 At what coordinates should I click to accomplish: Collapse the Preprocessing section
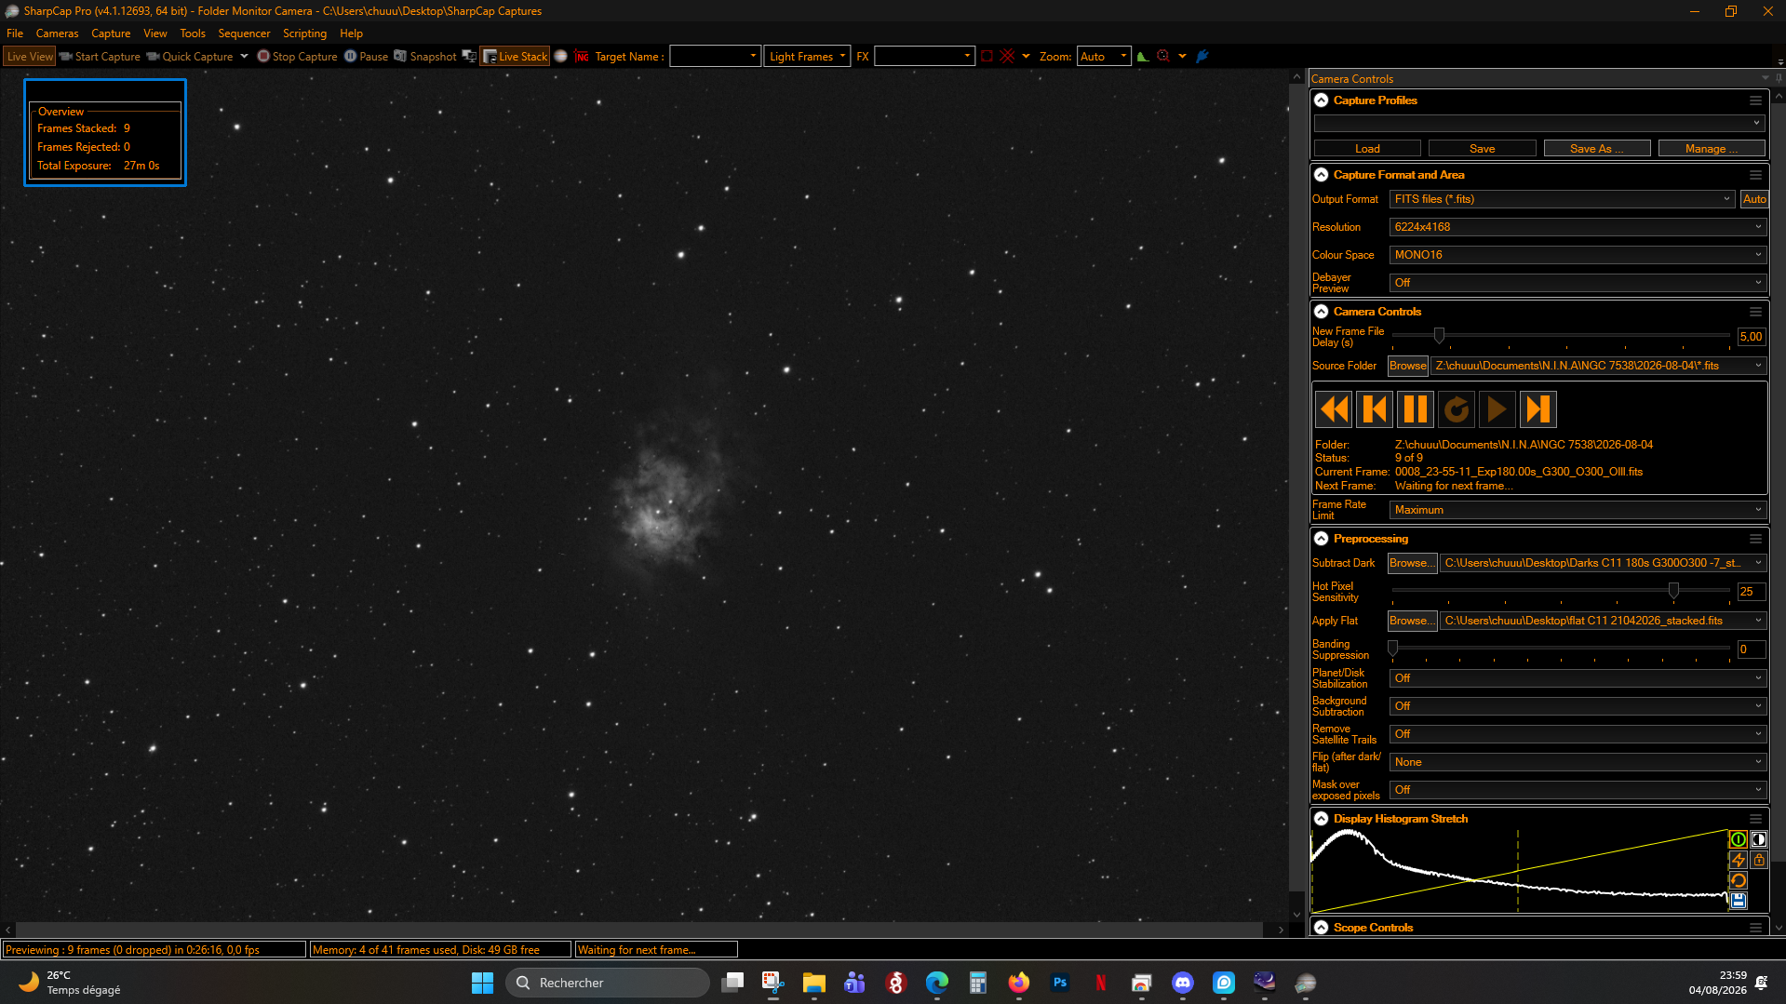coord(1321,539)
